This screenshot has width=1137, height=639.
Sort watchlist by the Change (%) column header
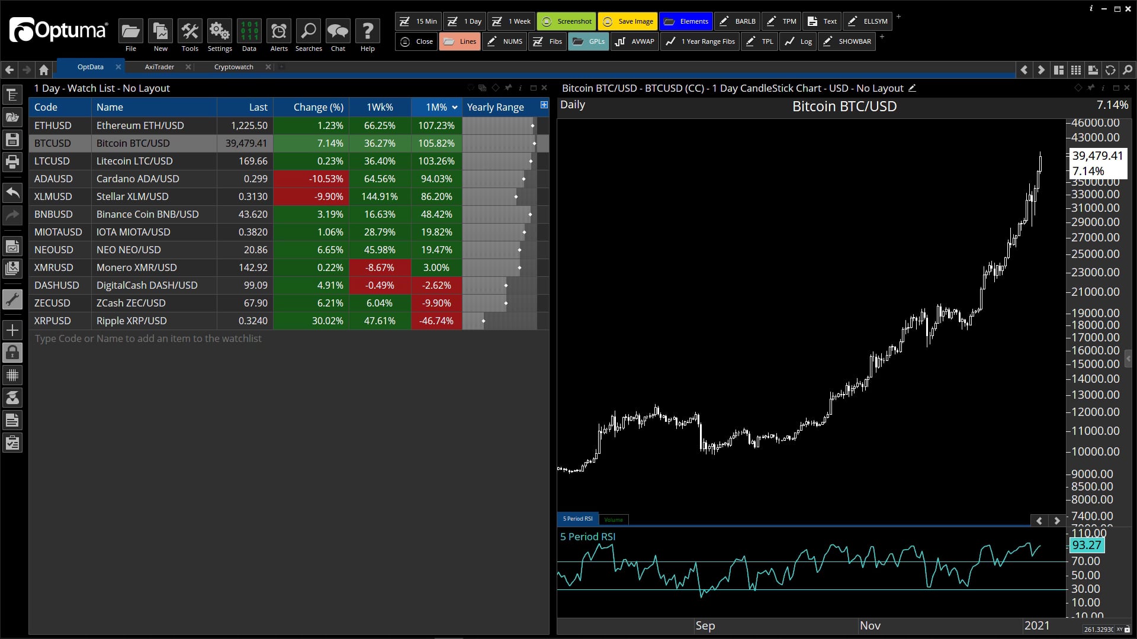click(311, 107)
